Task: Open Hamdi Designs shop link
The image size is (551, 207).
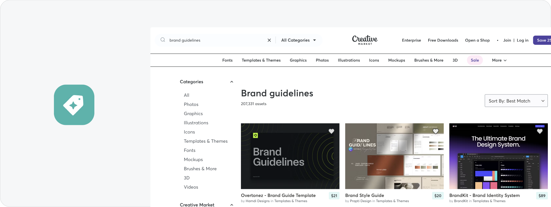Action: click(x=258, y=201)
